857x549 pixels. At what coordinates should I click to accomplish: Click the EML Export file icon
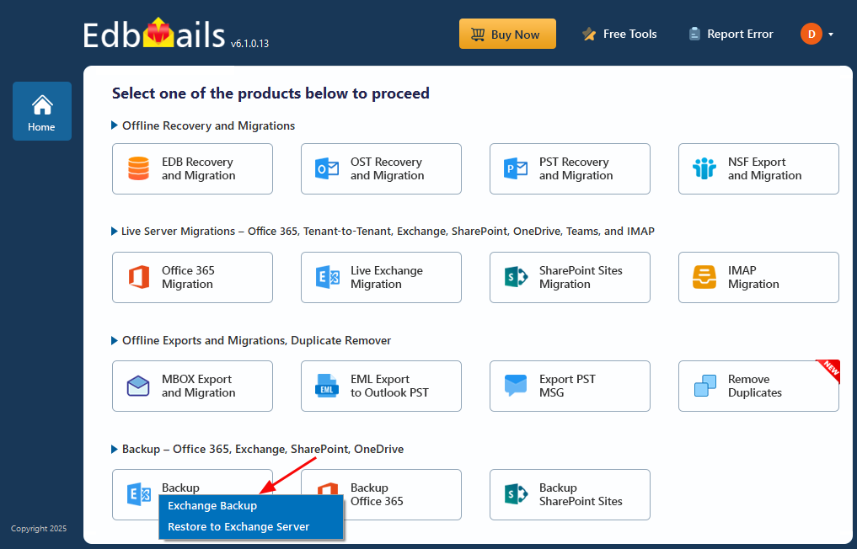click(x=327, y=386)
